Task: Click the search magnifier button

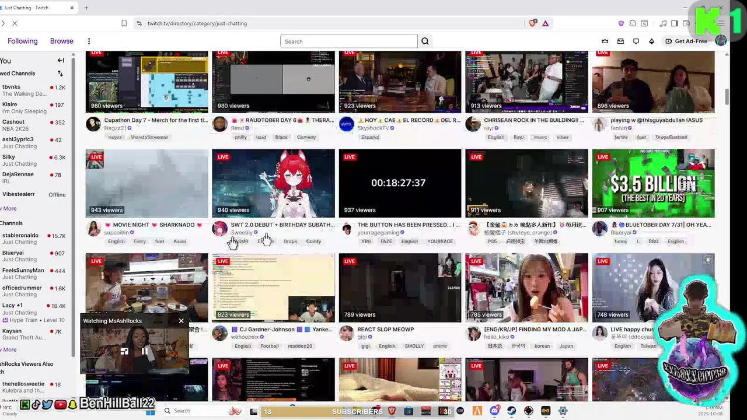Action: click(425, 41)
